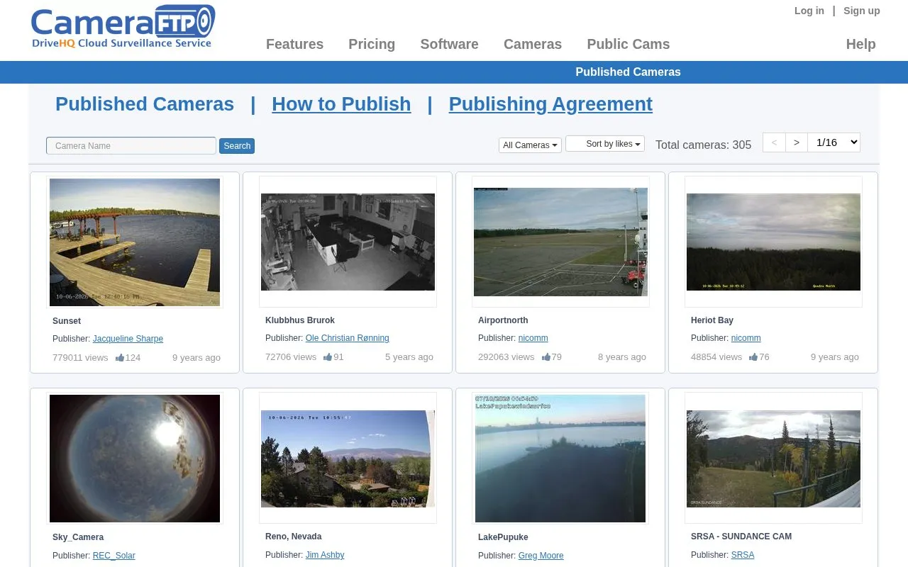Open All Cameras filter dropdown
Screen dimensions: 908x567
(x=530, y=145)
